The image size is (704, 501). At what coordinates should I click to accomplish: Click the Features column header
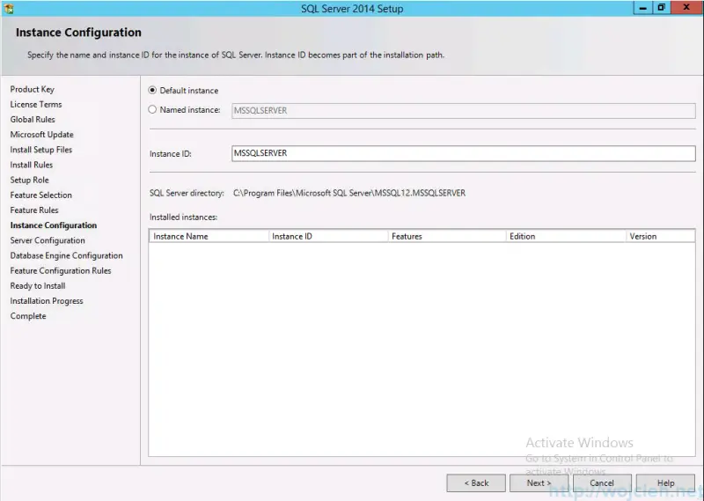(x=447, y=236)
